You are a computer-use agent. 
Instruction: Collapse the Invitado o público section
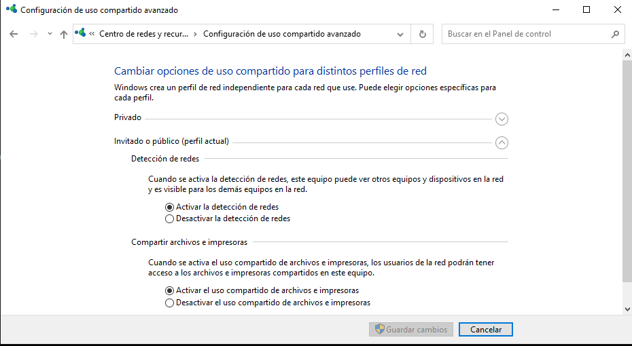click(x=502, y=142)
